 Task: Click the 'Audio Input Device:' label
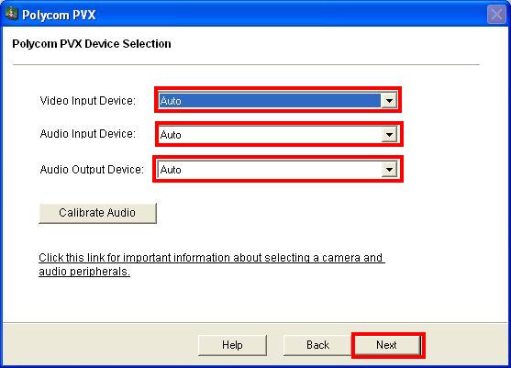tap(88, 134)
